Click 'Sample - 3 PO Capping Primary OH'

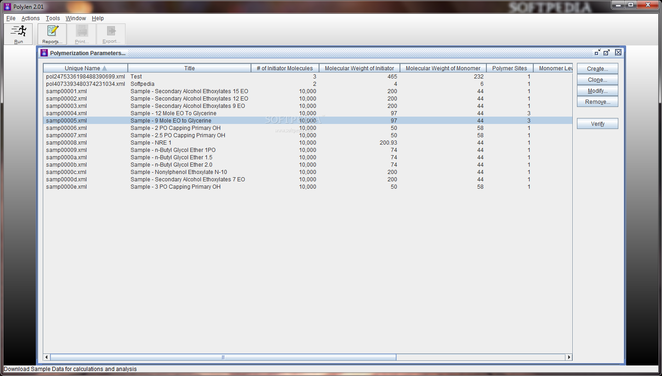(176, 187)
